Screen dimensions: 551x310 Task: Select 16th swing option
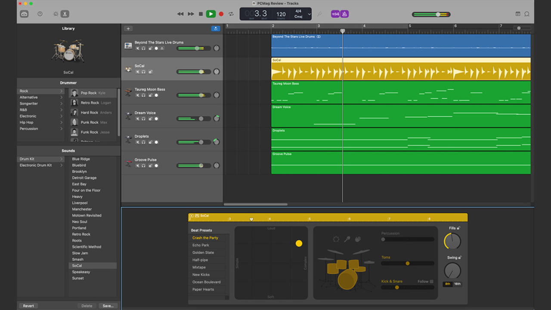click(x=457, y=284)
